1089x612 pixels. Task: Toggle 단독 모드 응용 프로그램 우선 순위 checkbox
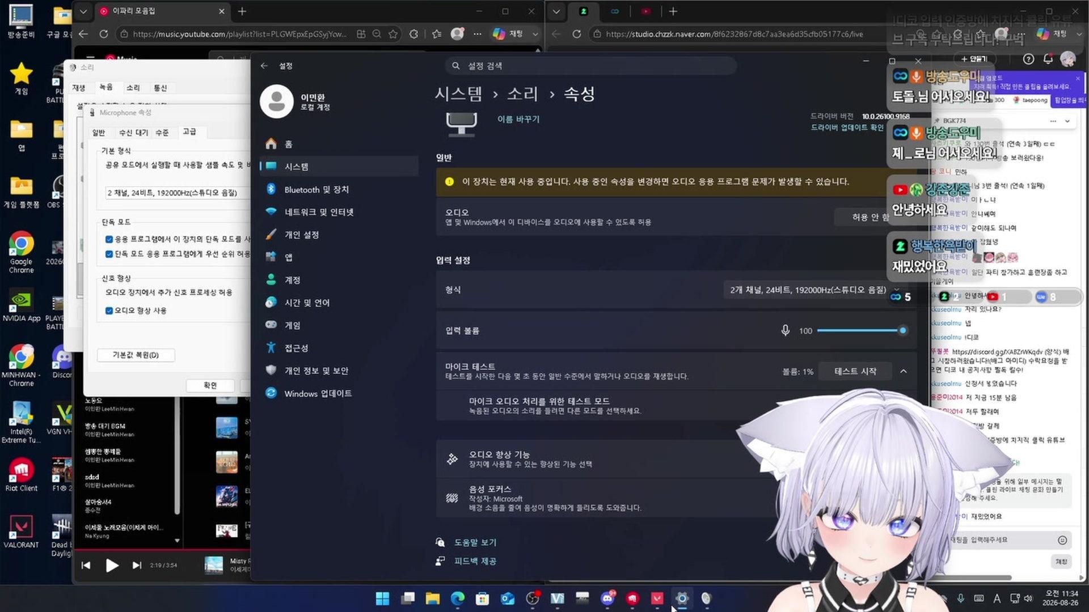[109, 254]
